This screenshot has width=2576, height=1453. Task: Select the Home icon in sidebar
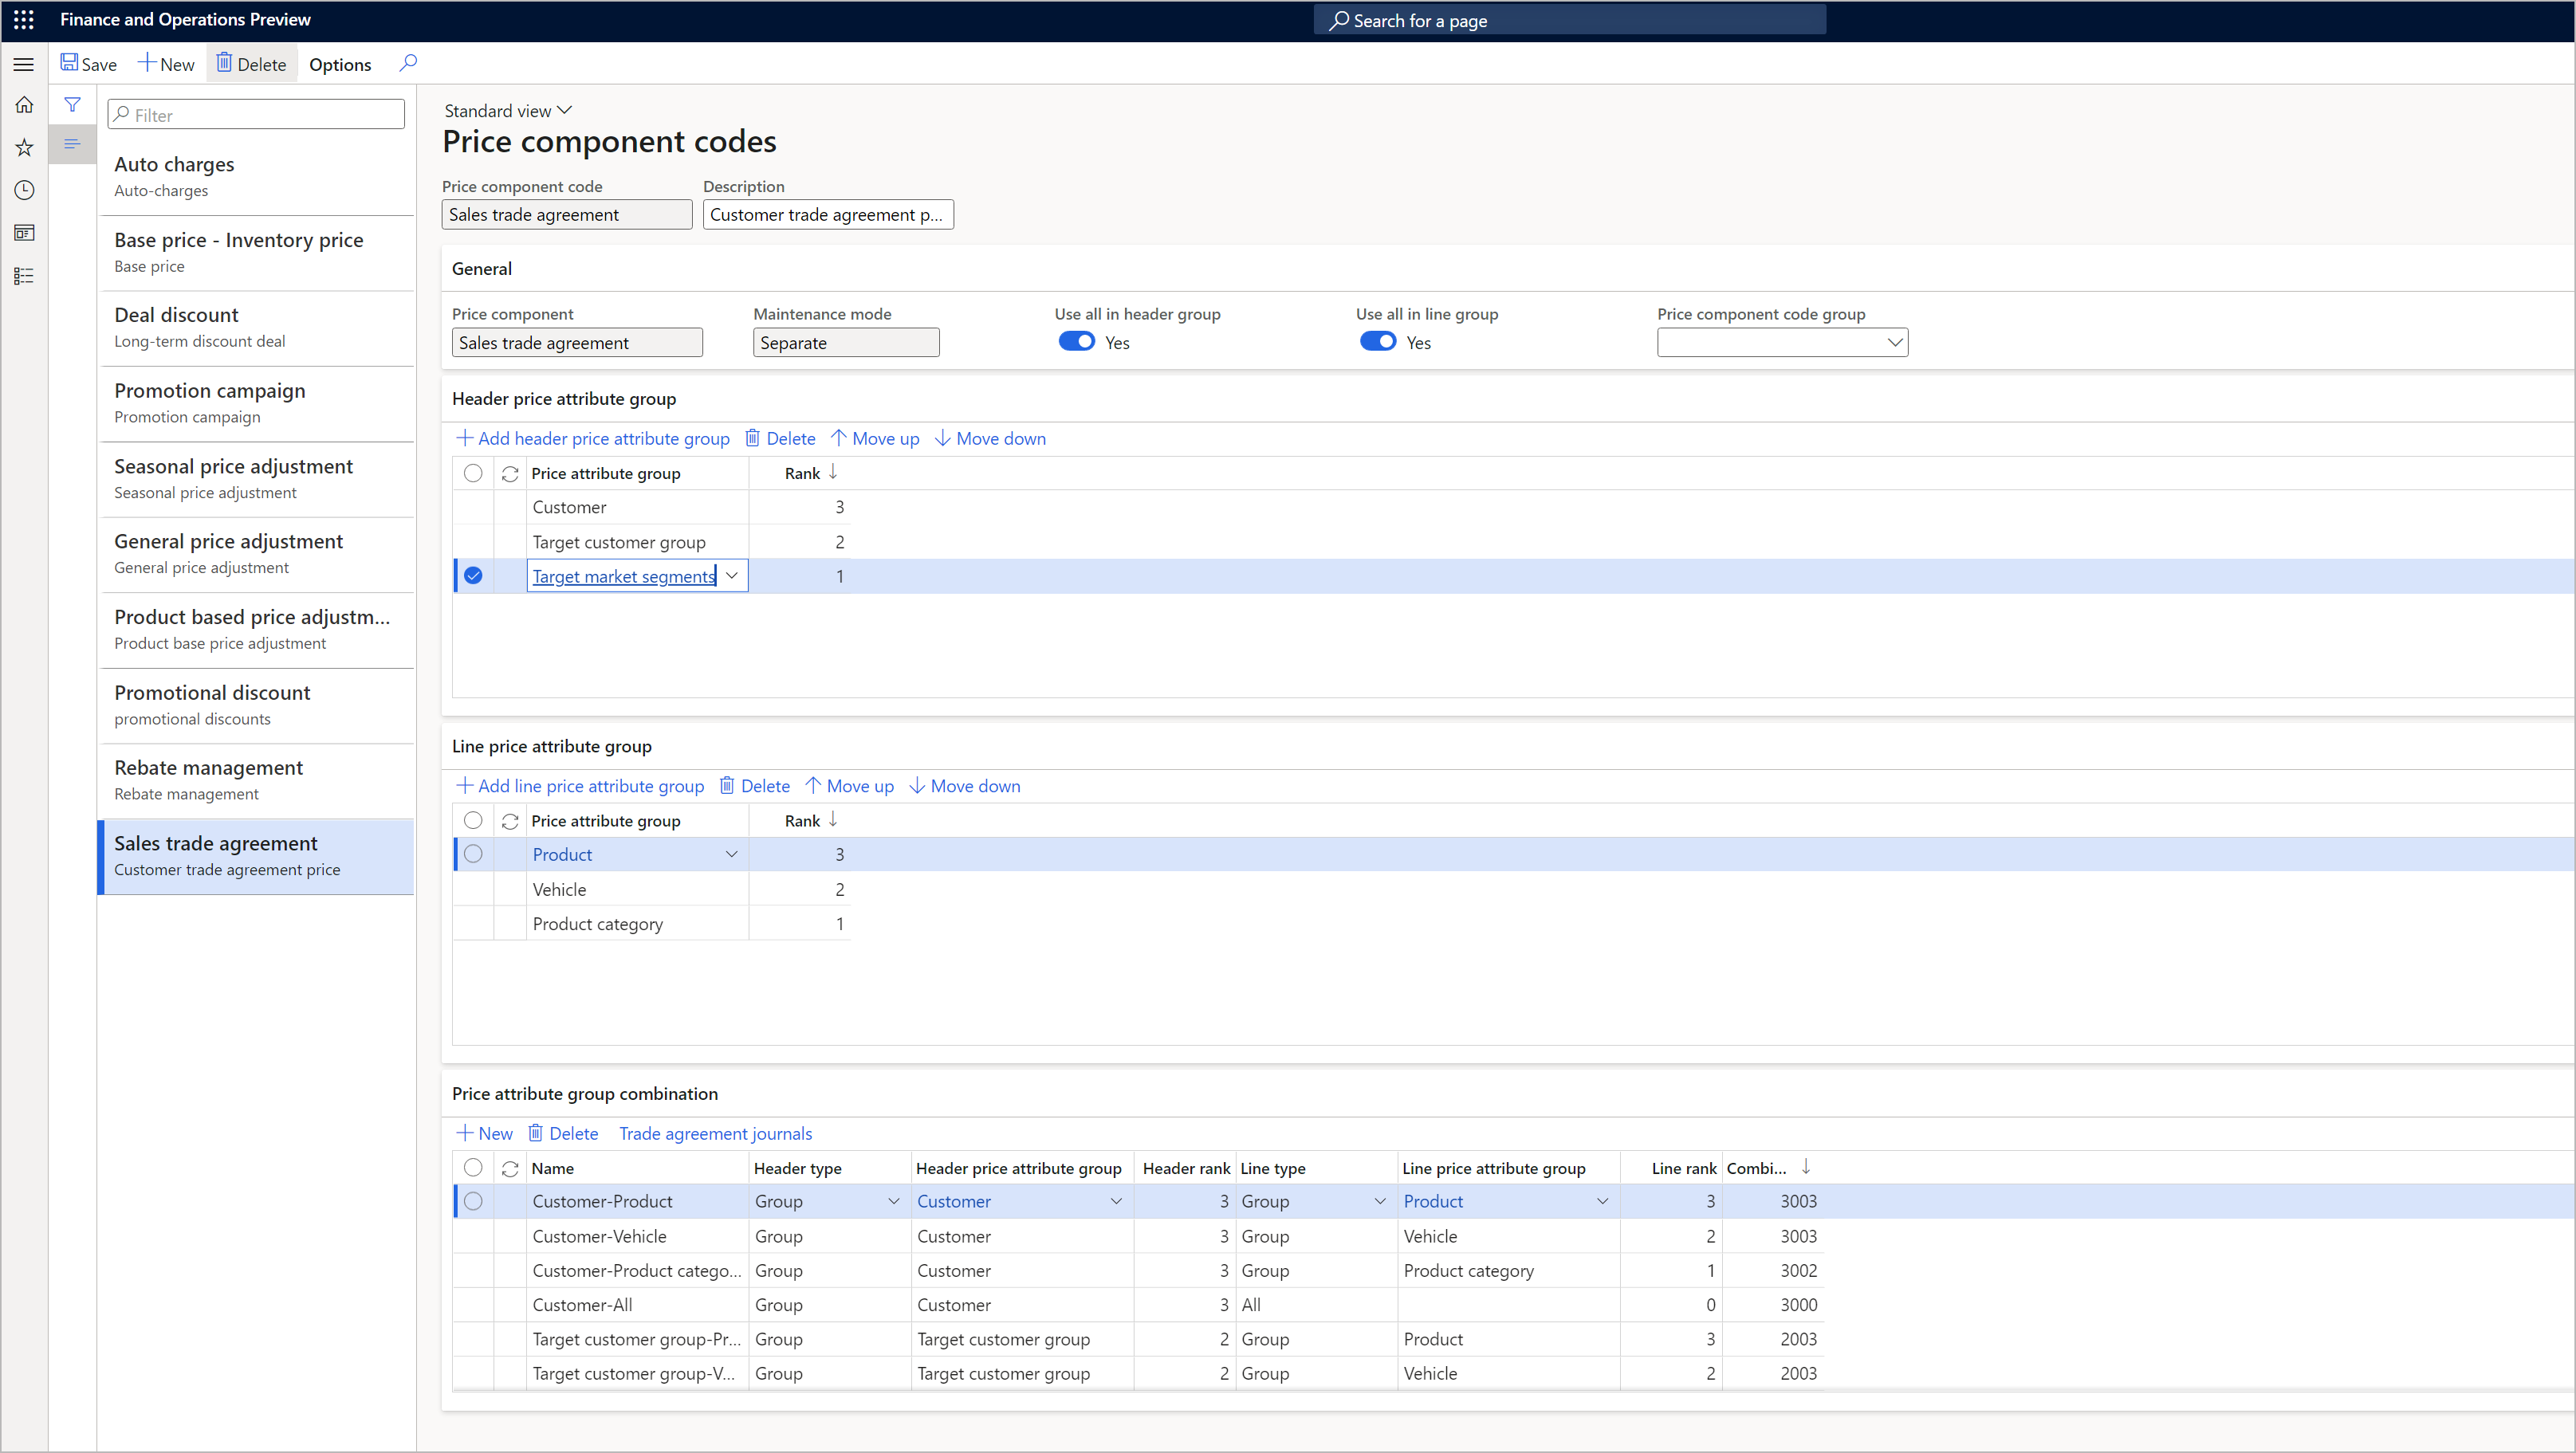click(24, 104)
